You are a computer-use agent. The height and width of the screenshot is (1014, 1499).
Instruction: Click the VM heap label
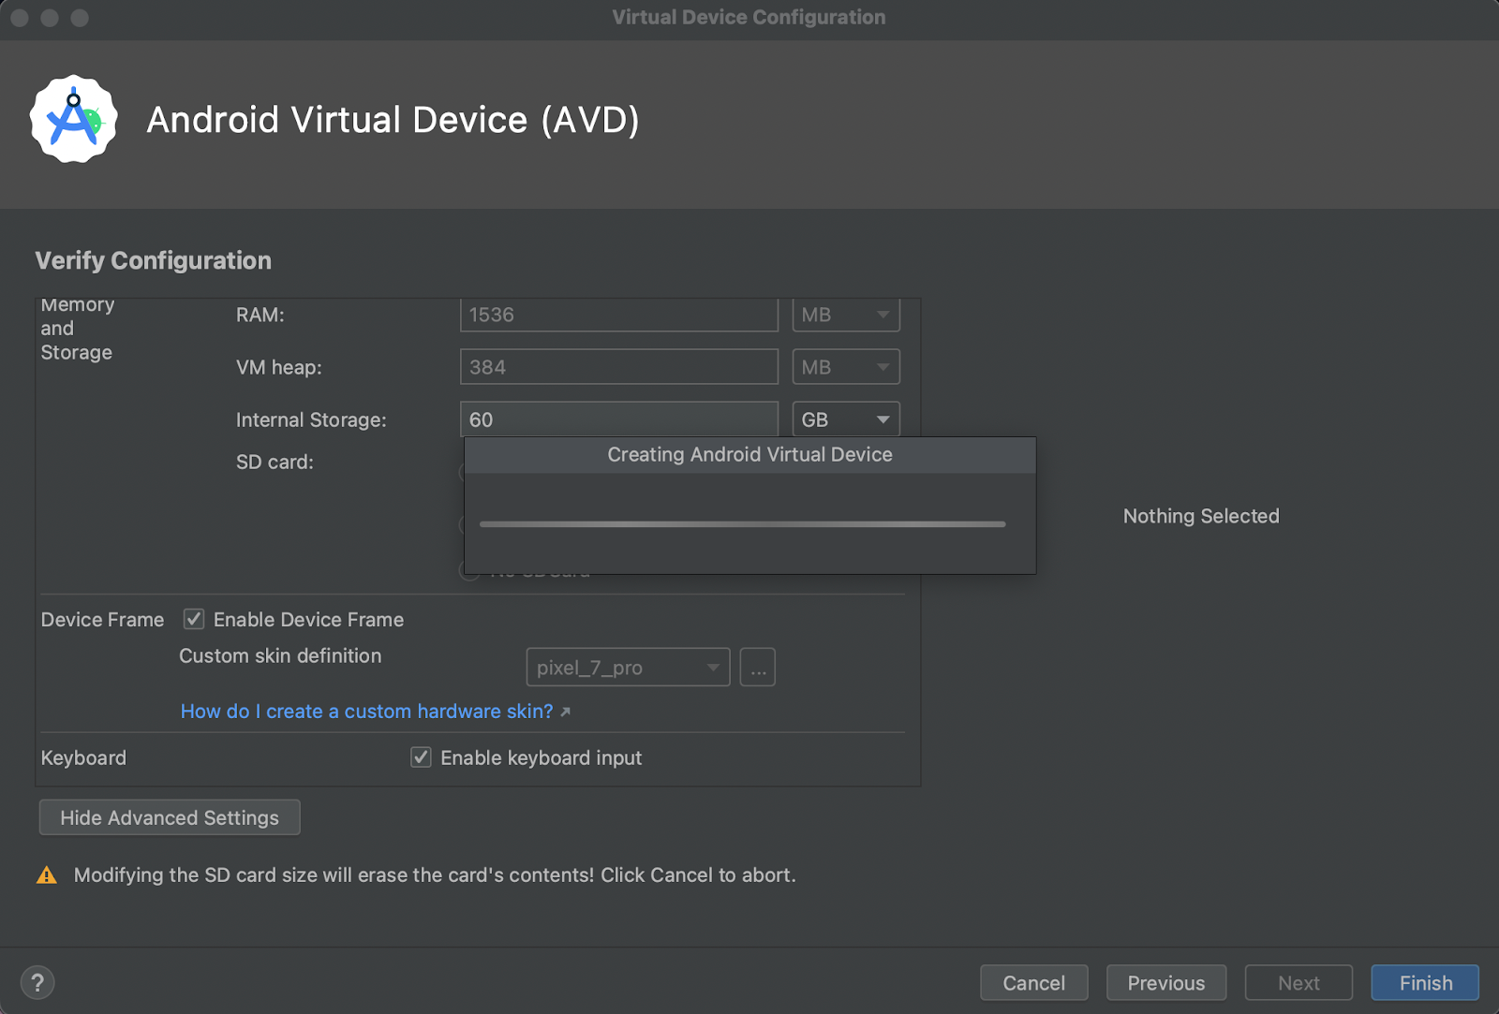pos(278,367)
